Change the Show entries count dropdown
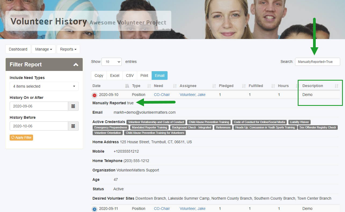 111,62
